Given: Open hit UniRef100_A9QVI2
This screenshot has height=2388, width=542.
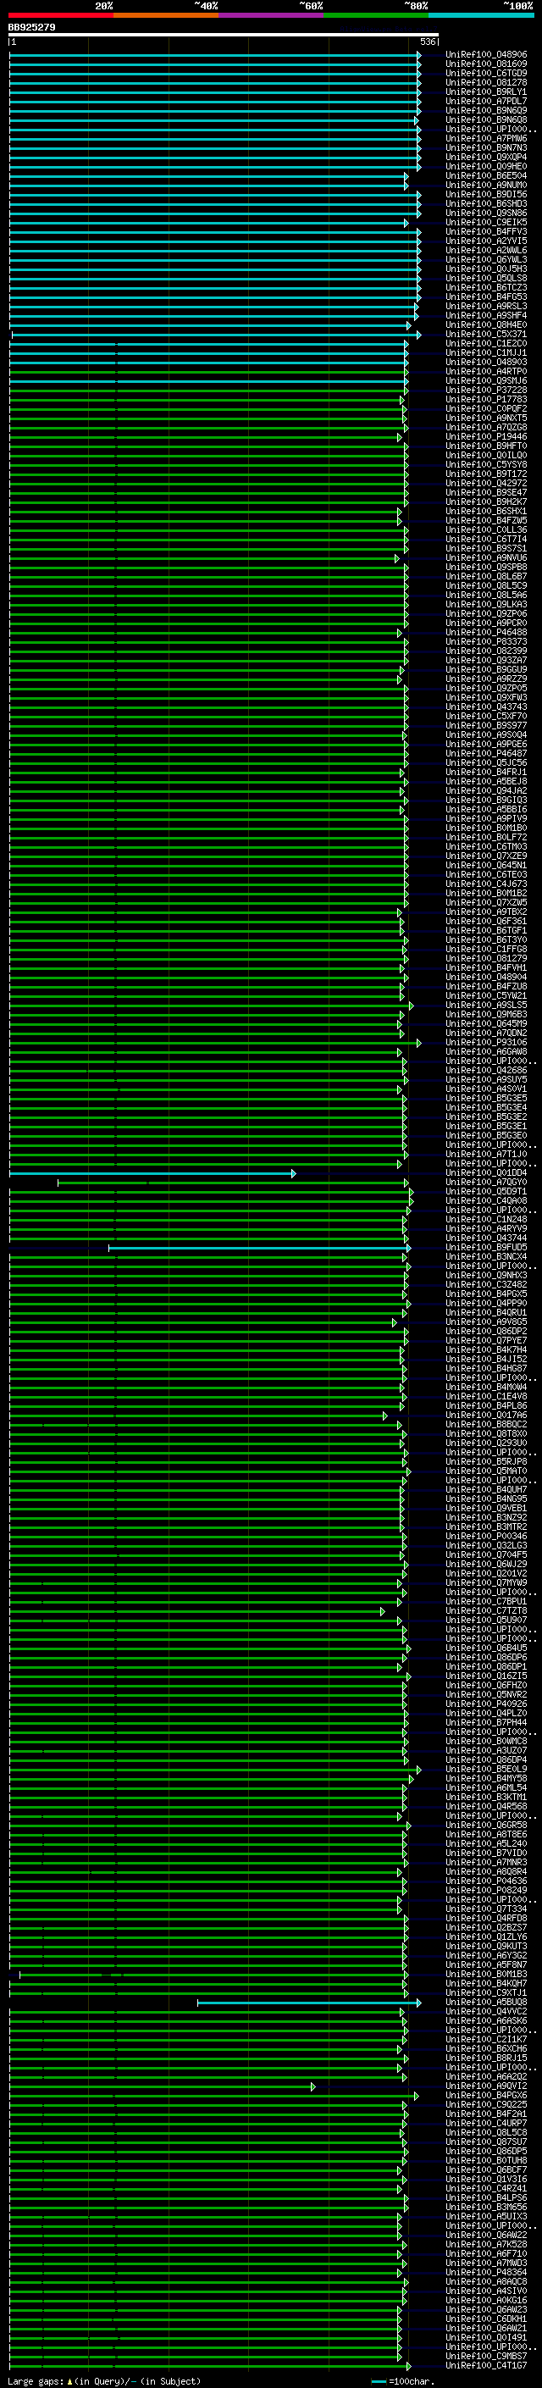Looking at the screenshot, I should coord(486,2086).
